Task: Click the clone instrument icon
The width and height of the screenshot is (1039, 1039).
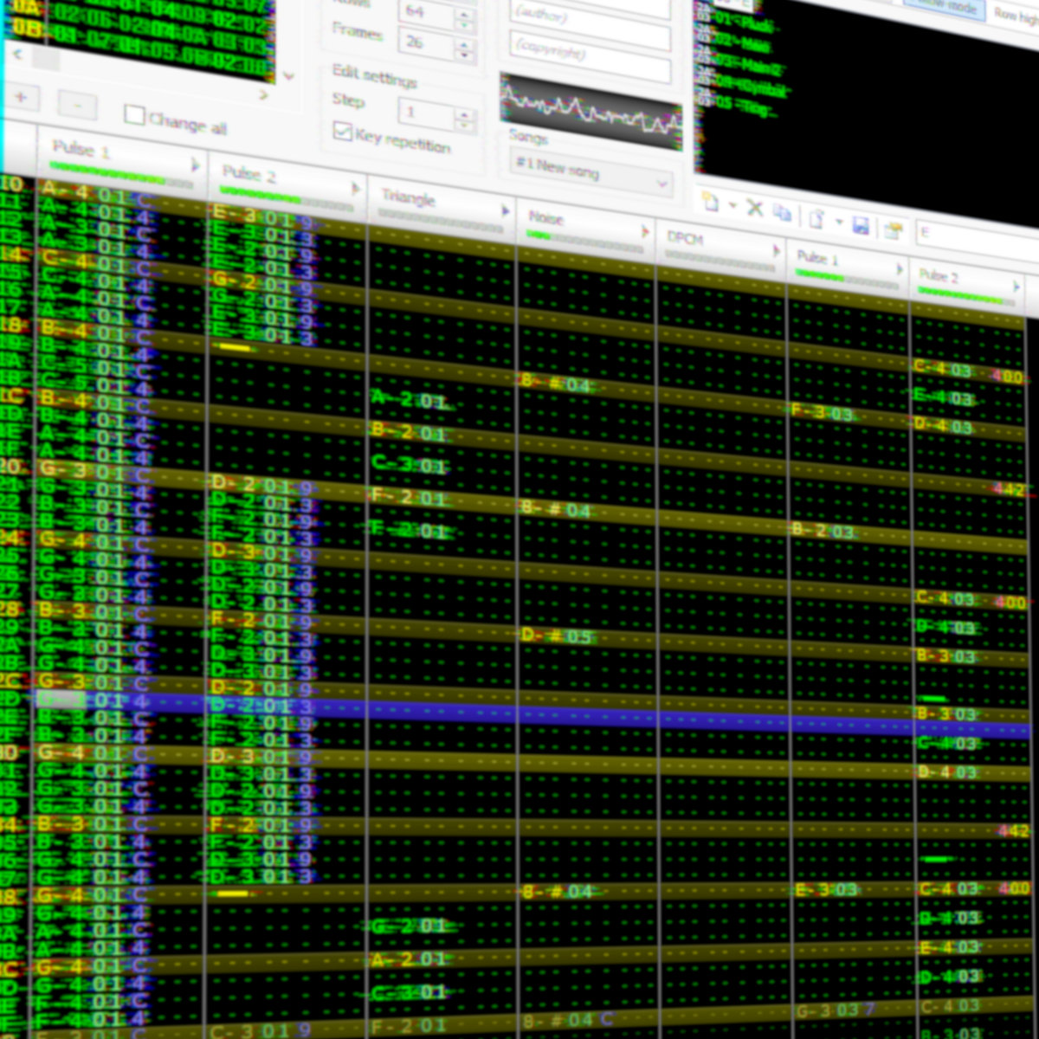Action: pyautogui.click(x=782, y=213)
